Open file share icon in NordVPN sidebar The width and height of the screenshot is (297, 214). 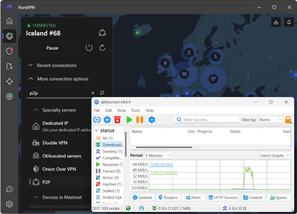(x=9, y=66)
